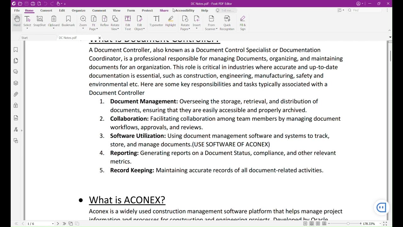Click the Fit Page icon
403x227 pixels.
point(94,19)
